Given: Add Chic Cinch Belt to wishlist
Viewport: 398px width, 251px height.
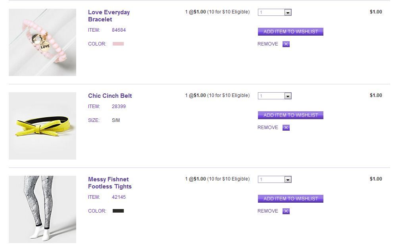Looking at the screenshot, I should click(x=290, y=115).
